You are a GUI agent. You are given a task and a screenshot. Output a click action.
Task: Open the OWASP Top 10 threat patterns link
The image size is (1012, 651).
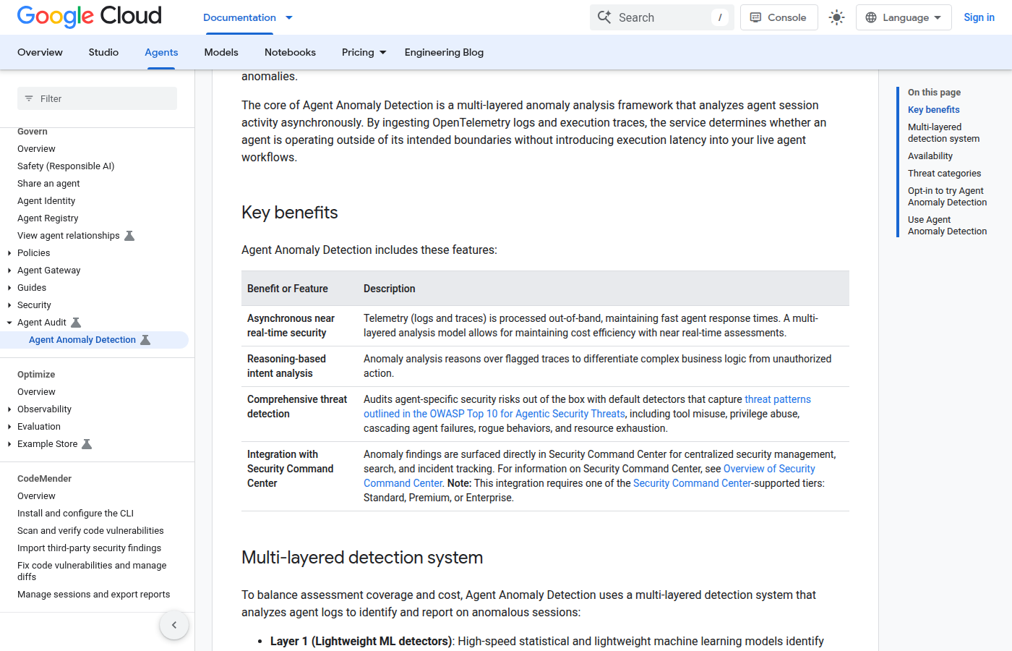pyautogui.click(x=587, y=407)
